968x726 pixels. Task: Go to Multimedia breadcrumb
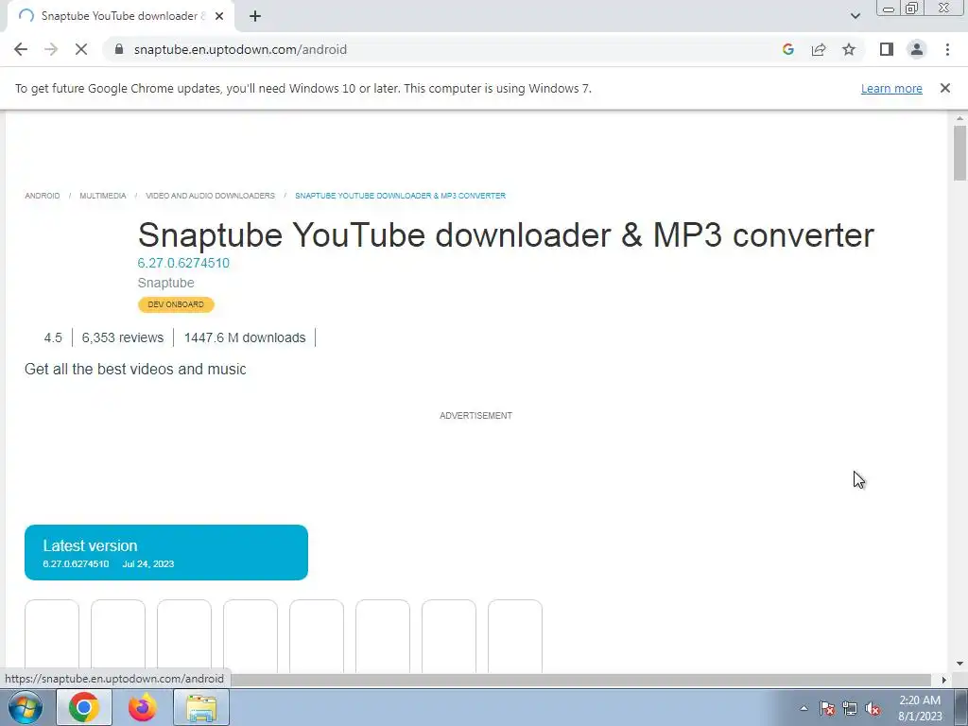coord(102,196)
